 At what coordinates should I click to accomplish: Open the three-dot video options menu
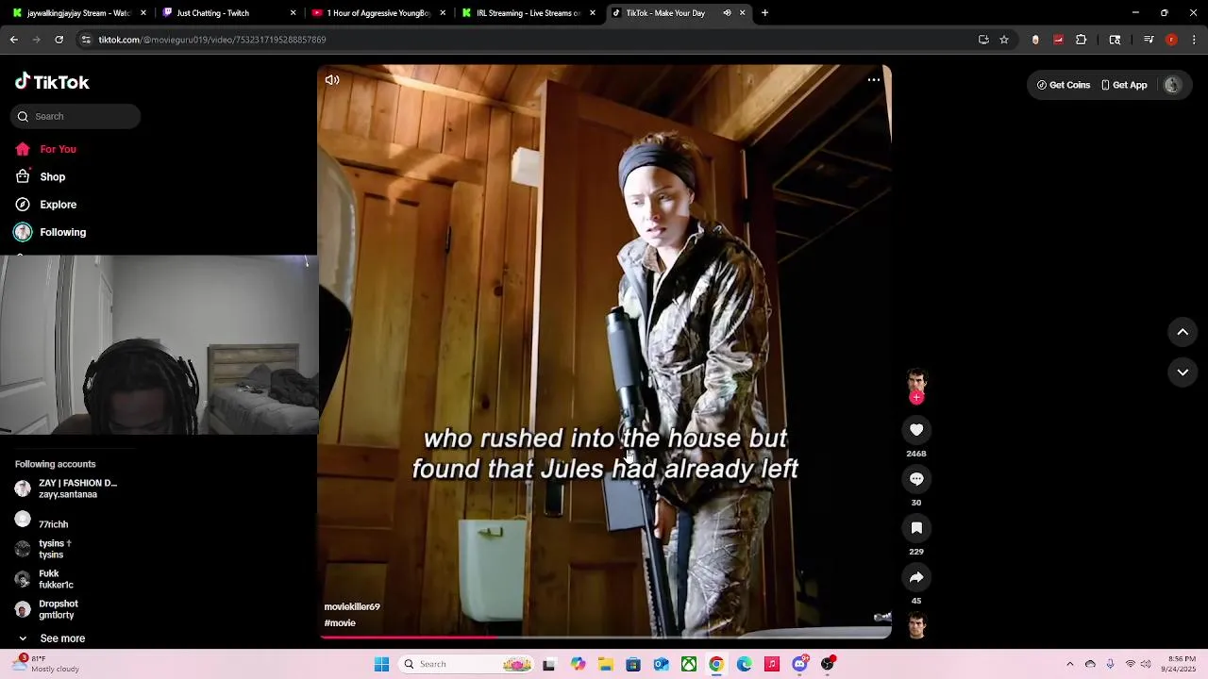pyautogui.click(x=874, y=80)
